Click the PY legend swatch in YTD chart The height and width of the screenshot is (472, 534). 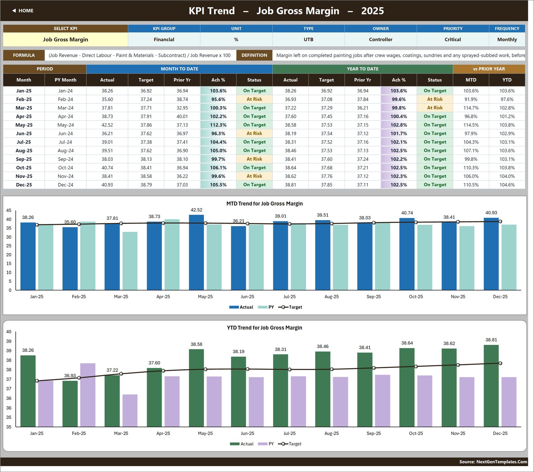click(263, 444)
